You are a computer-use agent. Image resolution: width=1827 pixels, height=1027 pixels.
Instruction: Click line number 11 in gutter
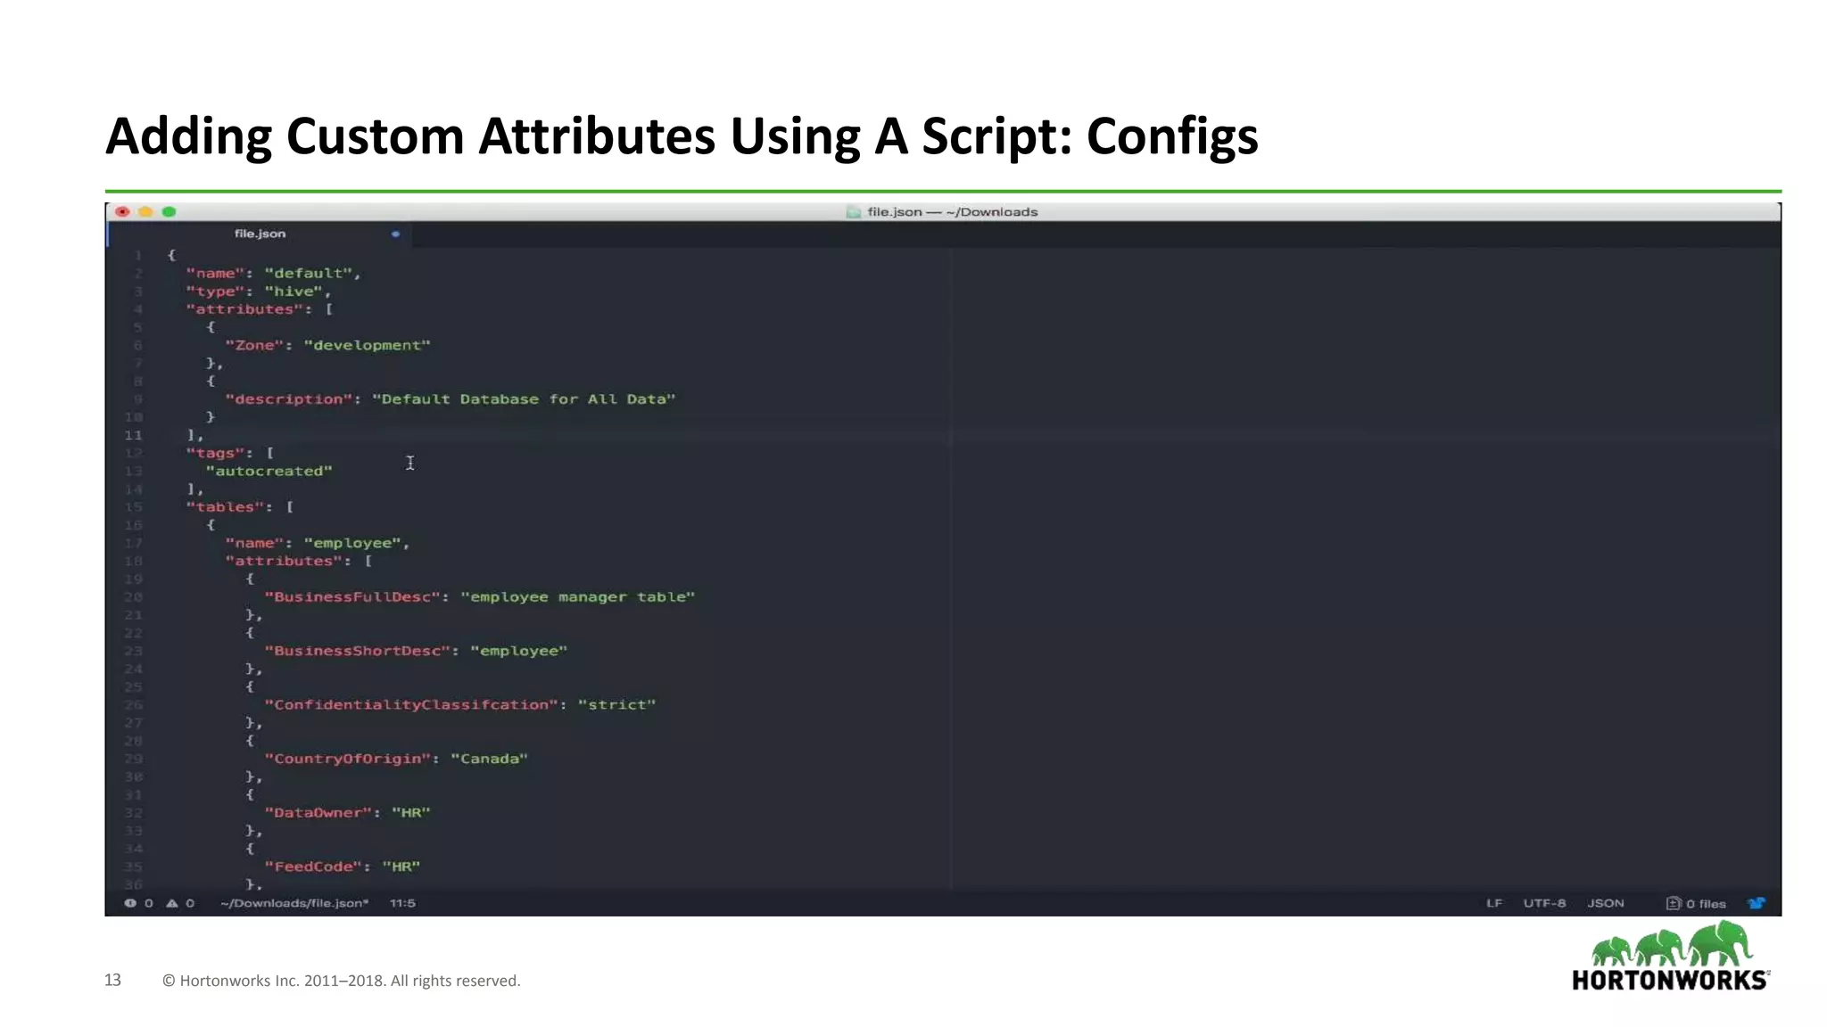click(x=133, y=435)
